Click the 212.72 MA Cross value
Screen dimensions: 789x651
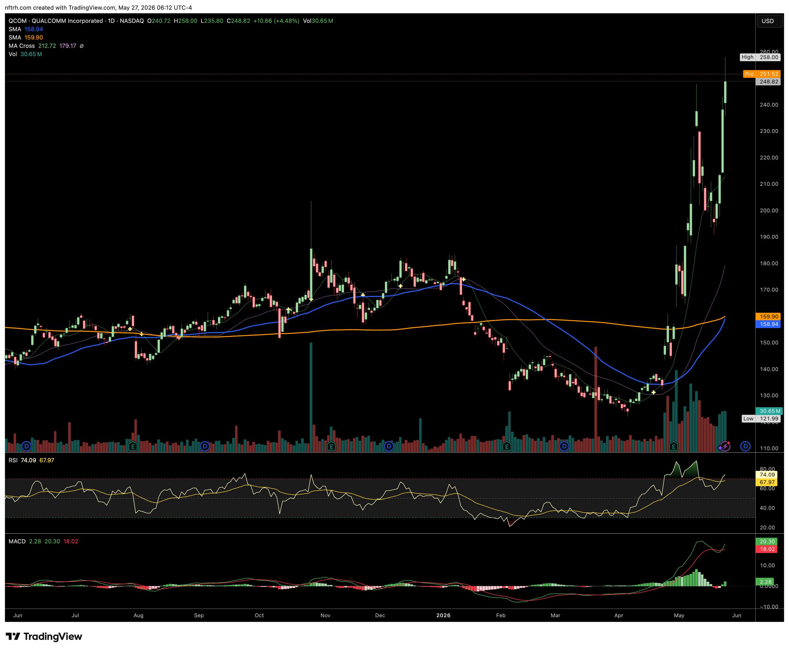tap(47, 46)
